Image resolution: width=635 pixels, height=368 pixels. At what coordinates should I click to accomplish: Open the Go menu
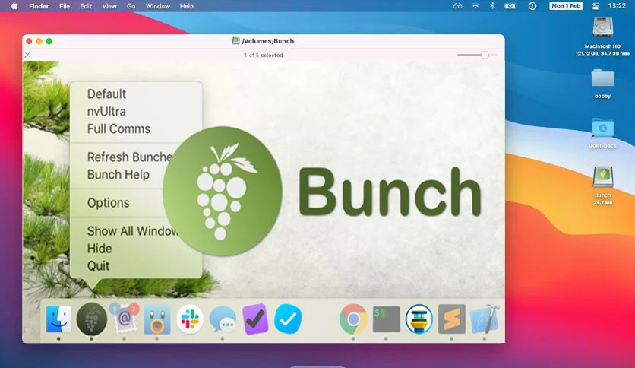131,6
